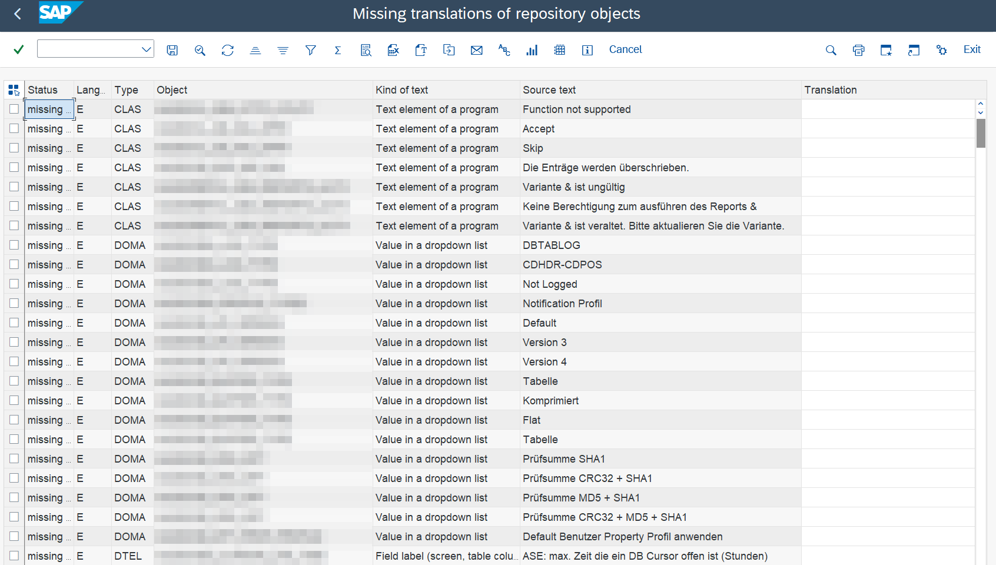996x565 pixels.
Task: Check row with source text 'Function not supported'
Action: [14, 109]
